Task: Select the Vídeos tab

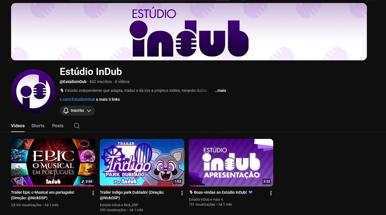Action: click(18, 126)
